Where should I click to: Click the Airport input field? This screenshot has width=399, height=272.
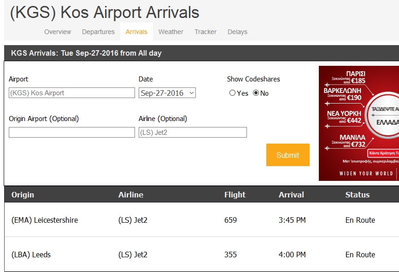(72, 93)
